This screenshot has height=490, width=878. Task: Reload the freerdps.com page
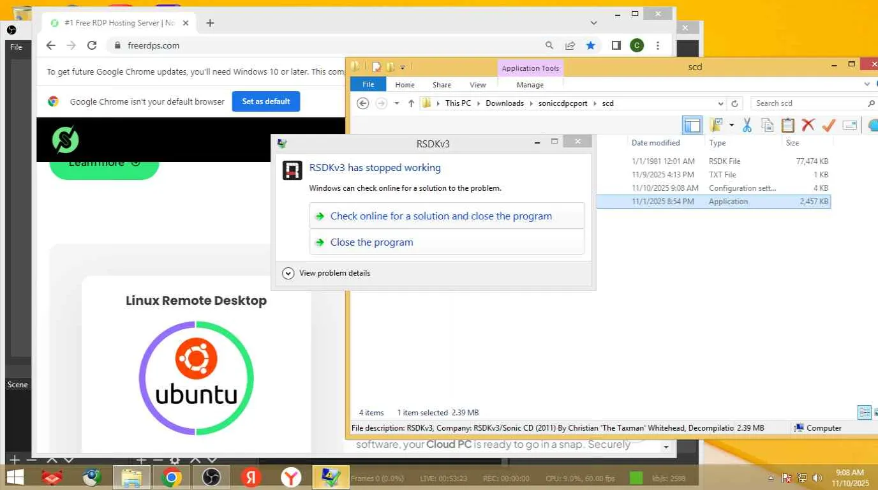click(x=92, y=45)
